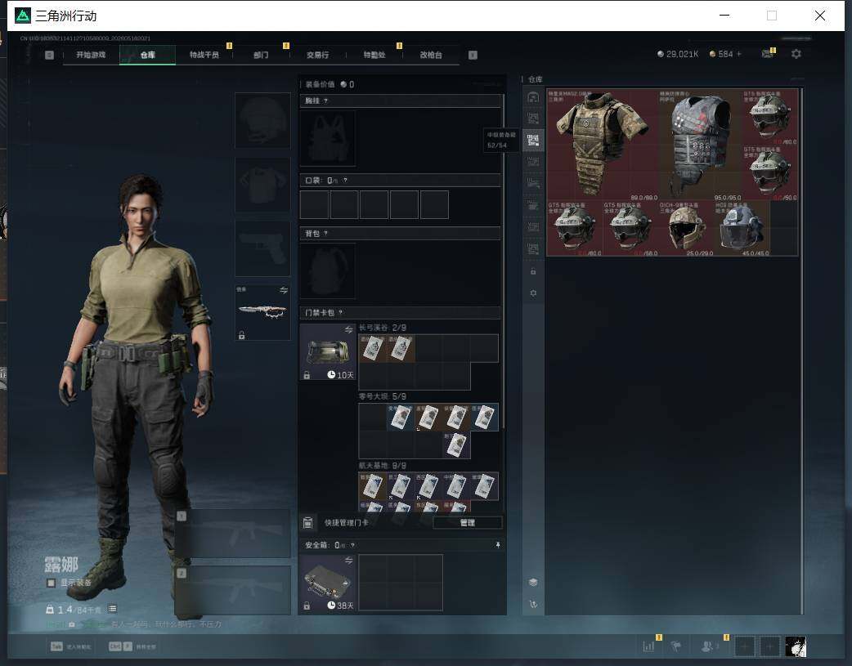
Task: Click the empty helmet equipment slot
Action: coord(262,120)
